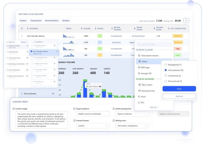Click the diet meal plan delivery keyword cell
Screen dimensions: 203x159
(36, 36)
